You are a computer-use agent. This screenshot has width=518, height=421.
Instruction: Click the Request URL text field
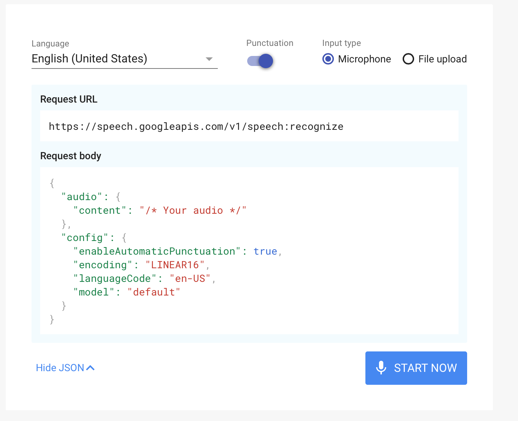tap(249, 126)
